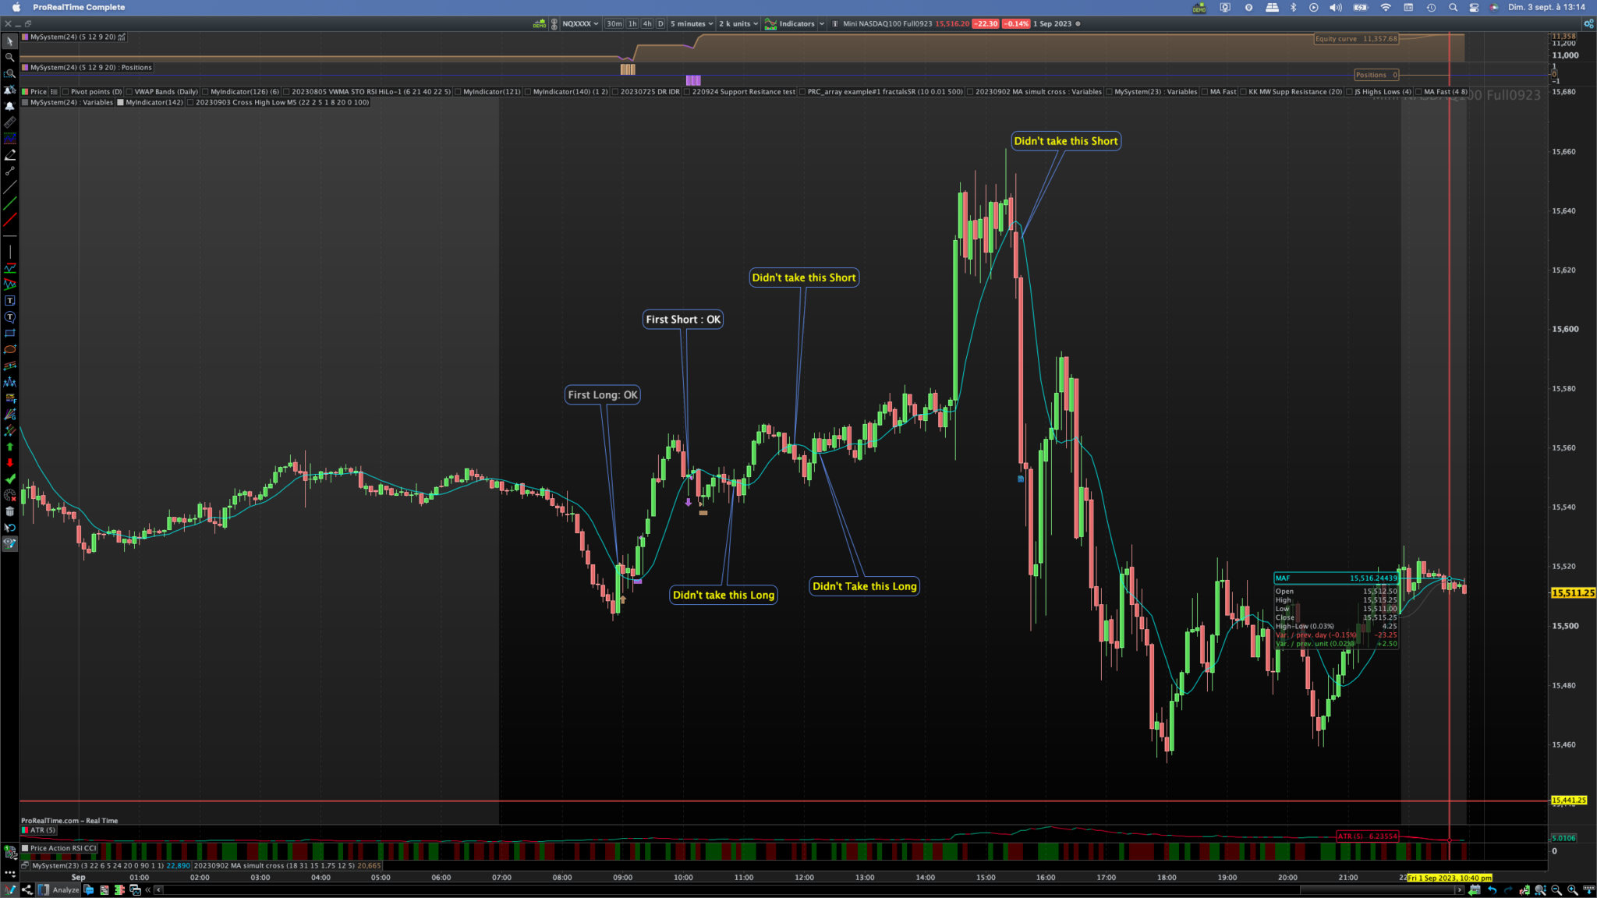The width and height of the screenshot is (1597, 898).
Task: Expand the 2 k units dropdown
Action: pyautogui.click(x=738, y=24)
